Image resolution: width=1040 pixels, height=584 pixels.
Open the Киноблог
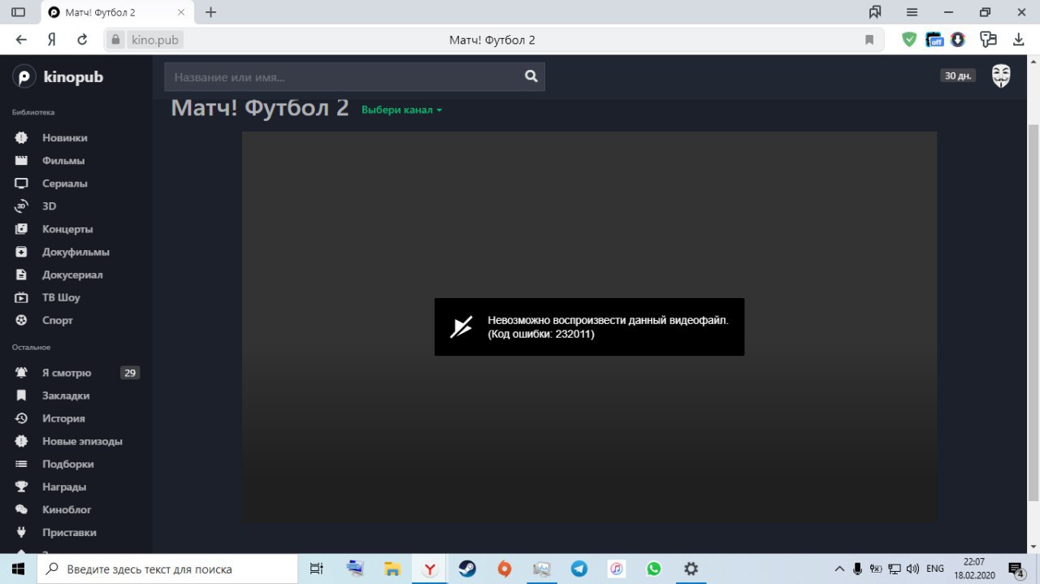pyautogui.click(x=67, y=509)
